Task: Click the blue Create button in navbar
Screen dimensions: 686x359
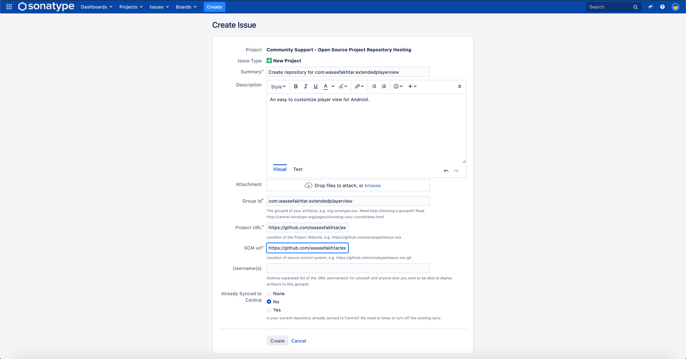Action: click(214, 7)
